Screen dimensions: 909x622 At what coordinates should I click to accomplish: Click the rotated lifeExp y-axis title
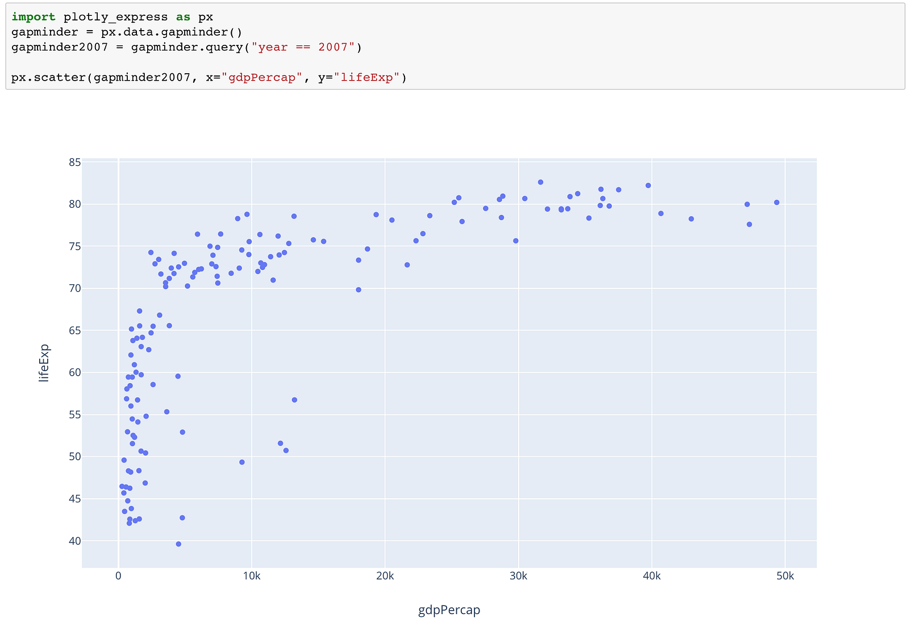click(44, 363)
